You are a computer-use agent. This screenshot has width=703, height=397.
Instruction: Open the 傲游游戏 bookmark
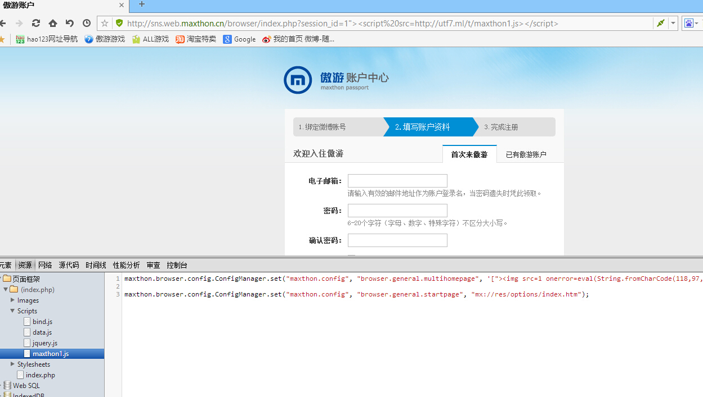105,39
